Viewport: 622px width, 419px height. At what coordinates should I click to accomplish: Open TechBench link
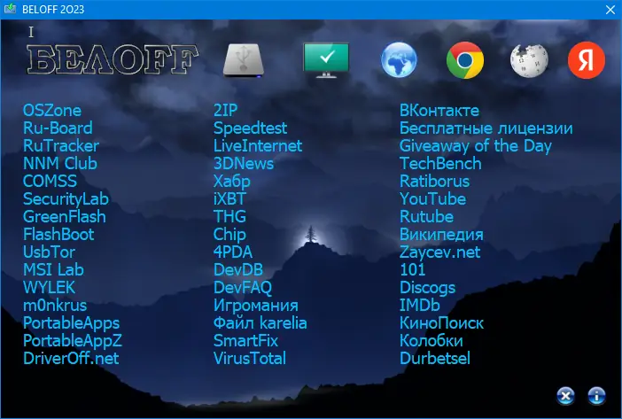tap(440, 163)
